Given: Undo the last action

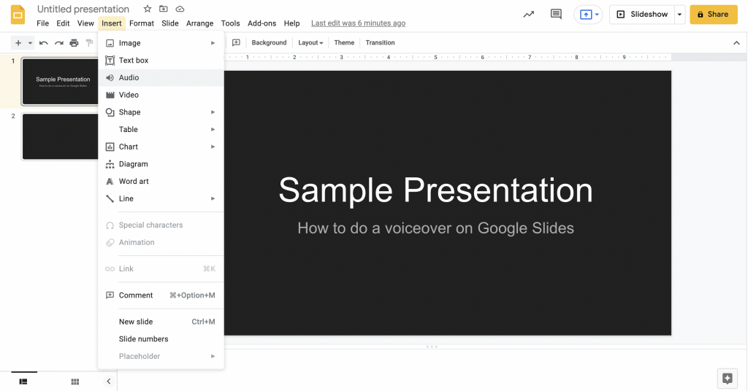Looking at the screenshot, I should point(43,43).
